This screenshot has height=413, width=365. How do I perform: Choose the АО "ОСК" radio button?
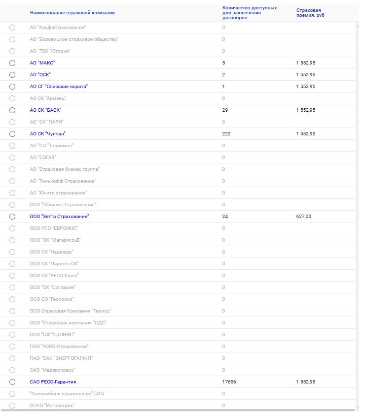tap(12, 75)
